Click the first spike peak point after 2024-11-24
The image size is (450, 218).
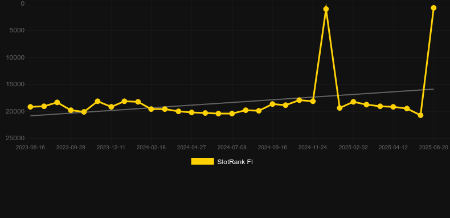(326, 9)
